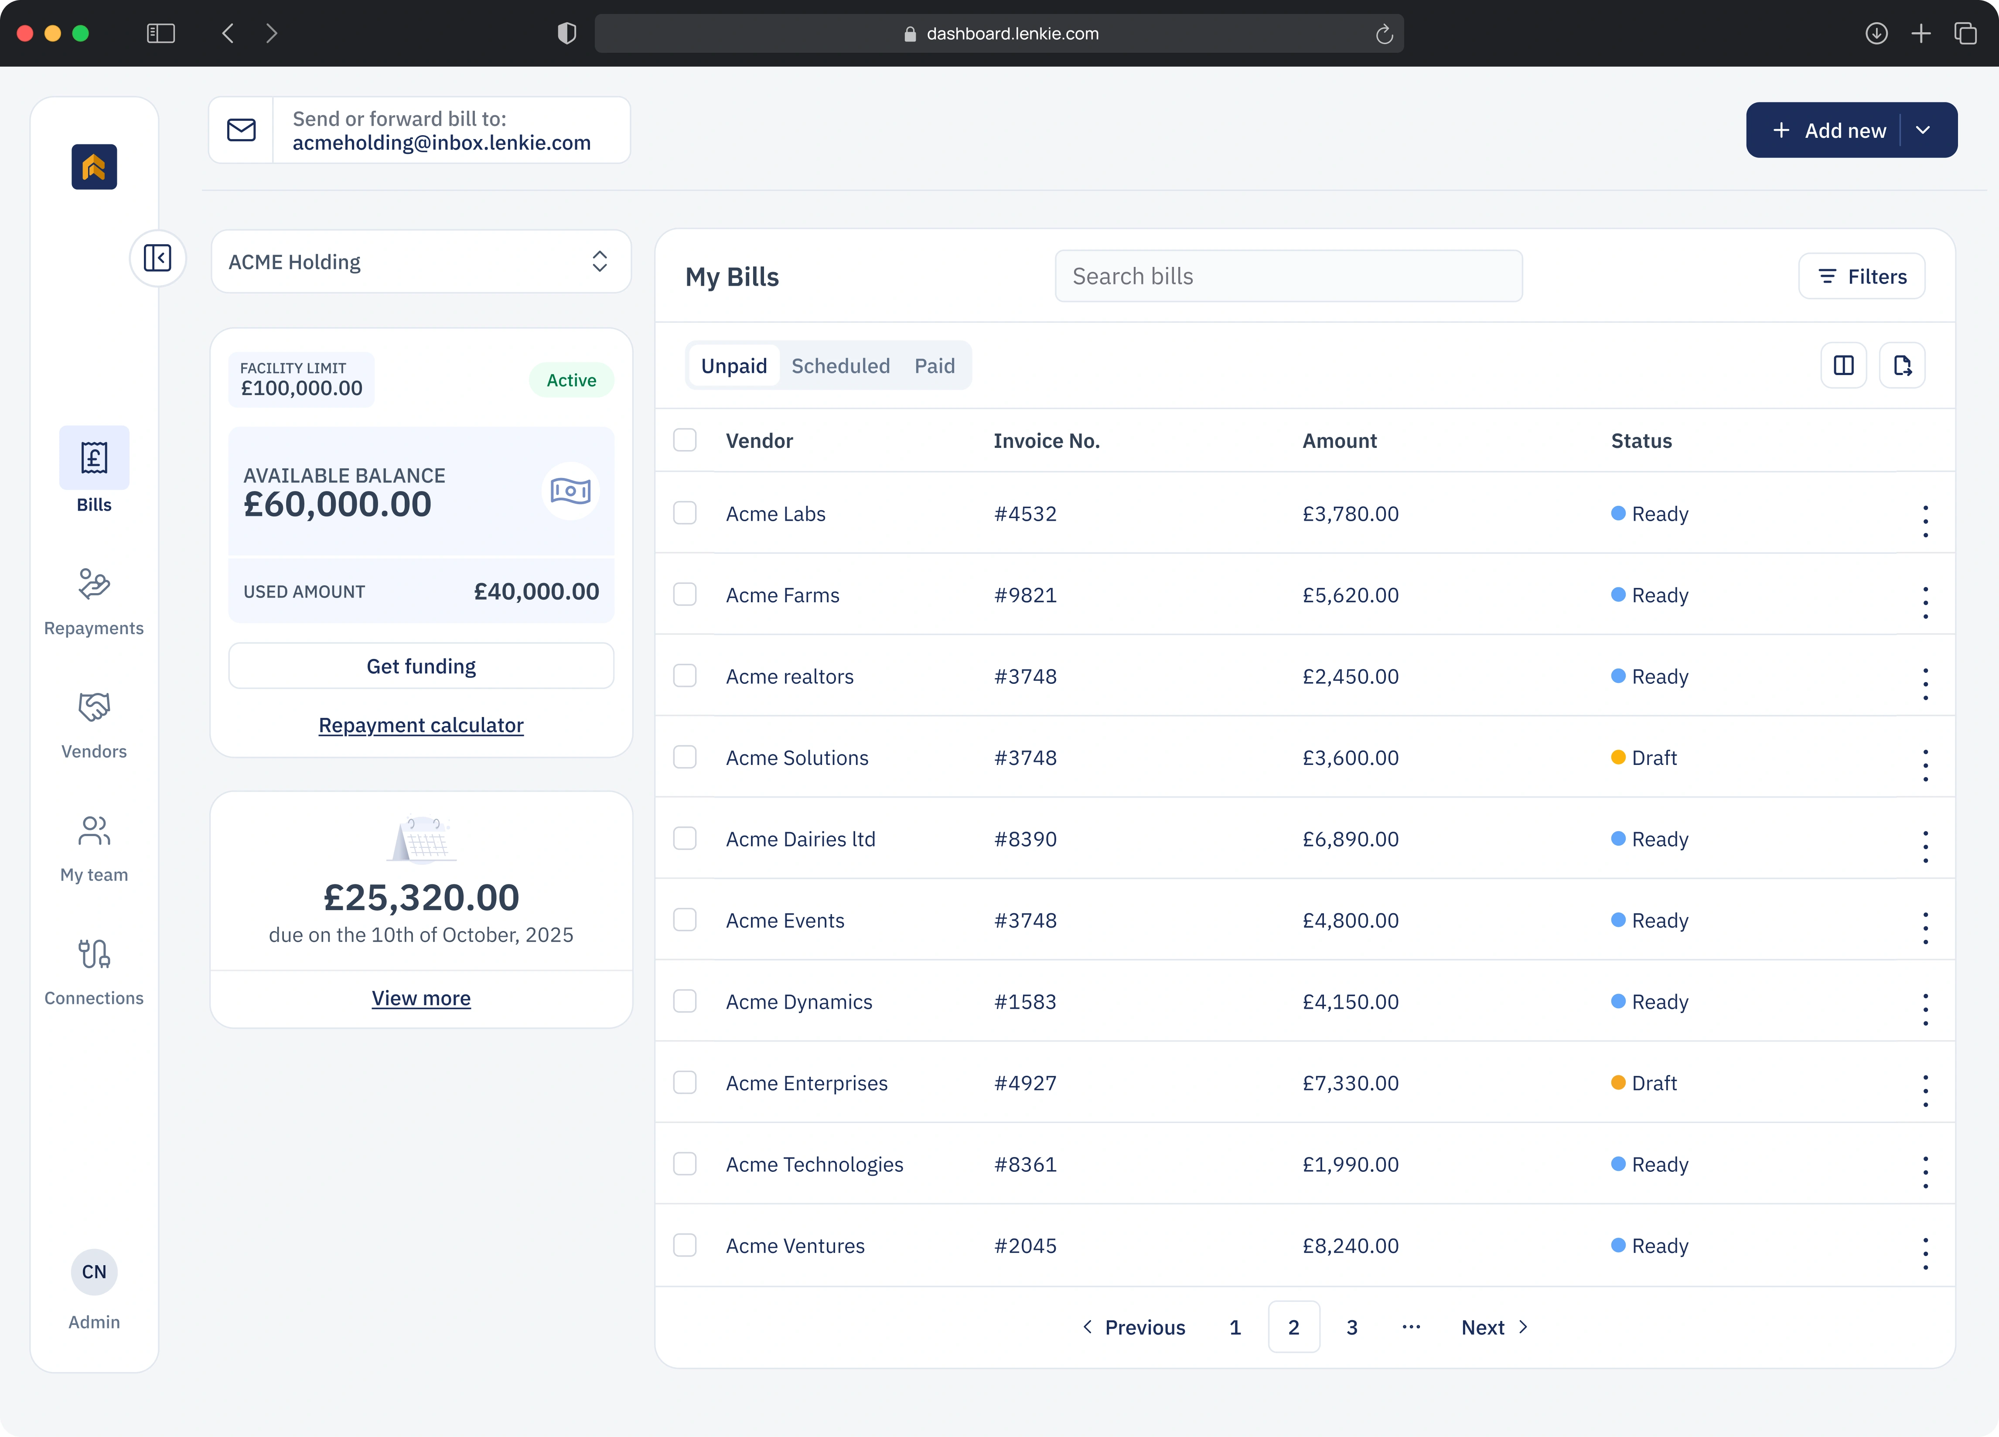
Task: Go to Previous page of bills
Action: pyautogui.click(x=1133, y=1327)
